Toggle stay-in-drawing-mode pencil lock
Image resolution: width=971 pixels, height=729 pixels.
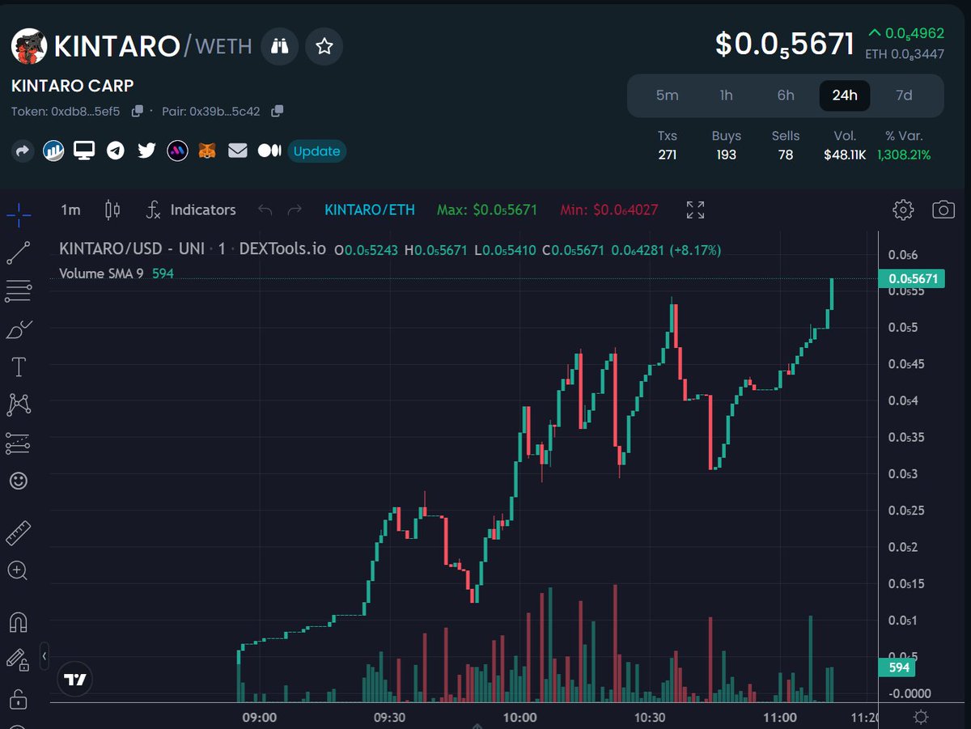[x=18, y=660]
